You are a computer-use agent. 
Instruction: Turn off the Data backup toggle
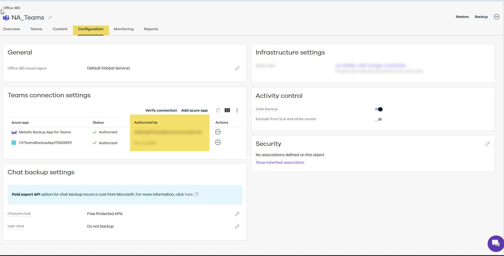coord(379,109)
